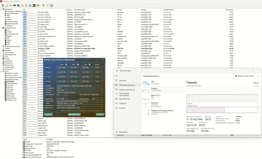Click the Copy info bubble icon
The height and width of the screenshot is (159, 262).
click(90, 64)
